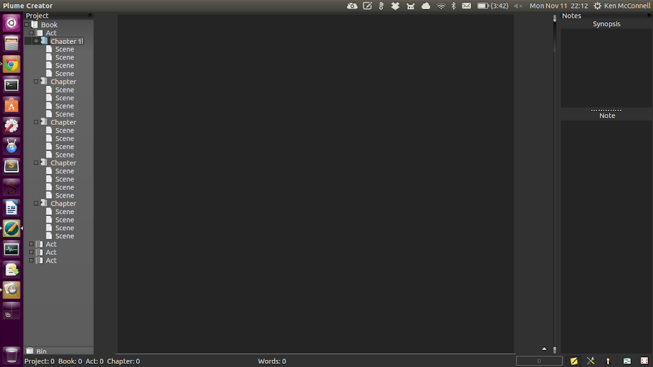Image resolution: width=653 pixels, height=367 pixels.
Task: Open the battery indicator showing 3:42
Action: point(493,6)
